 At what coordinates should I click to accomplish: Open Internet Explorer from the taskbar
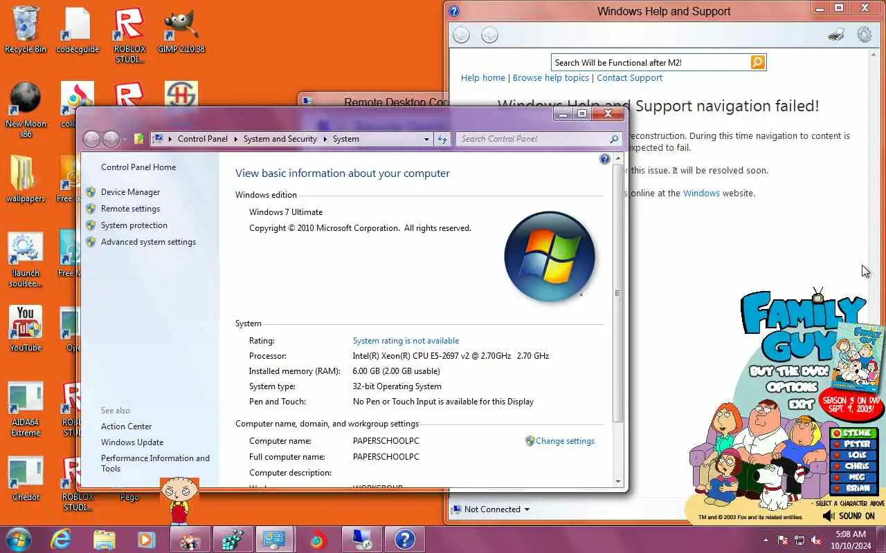[x=61, y=539]
